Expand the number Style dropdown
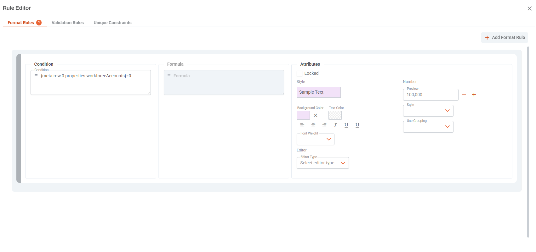Viewport: 536px width, 252px height. (428, 111)
